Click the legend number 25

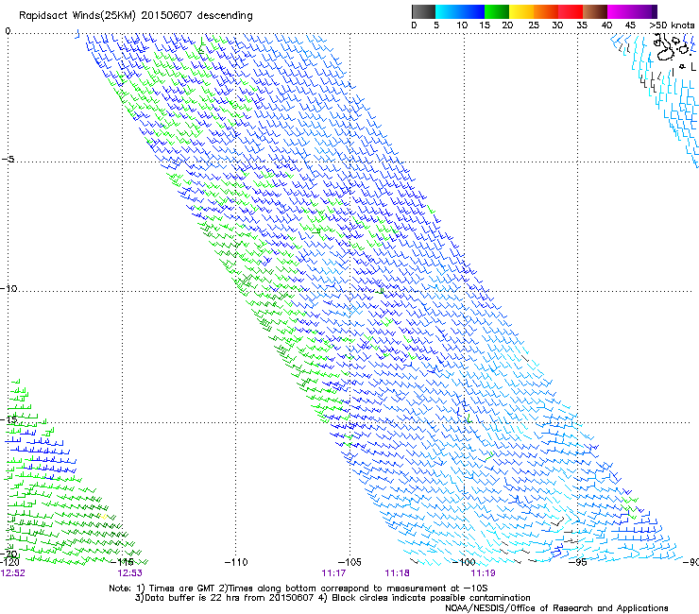click(534, 25)
